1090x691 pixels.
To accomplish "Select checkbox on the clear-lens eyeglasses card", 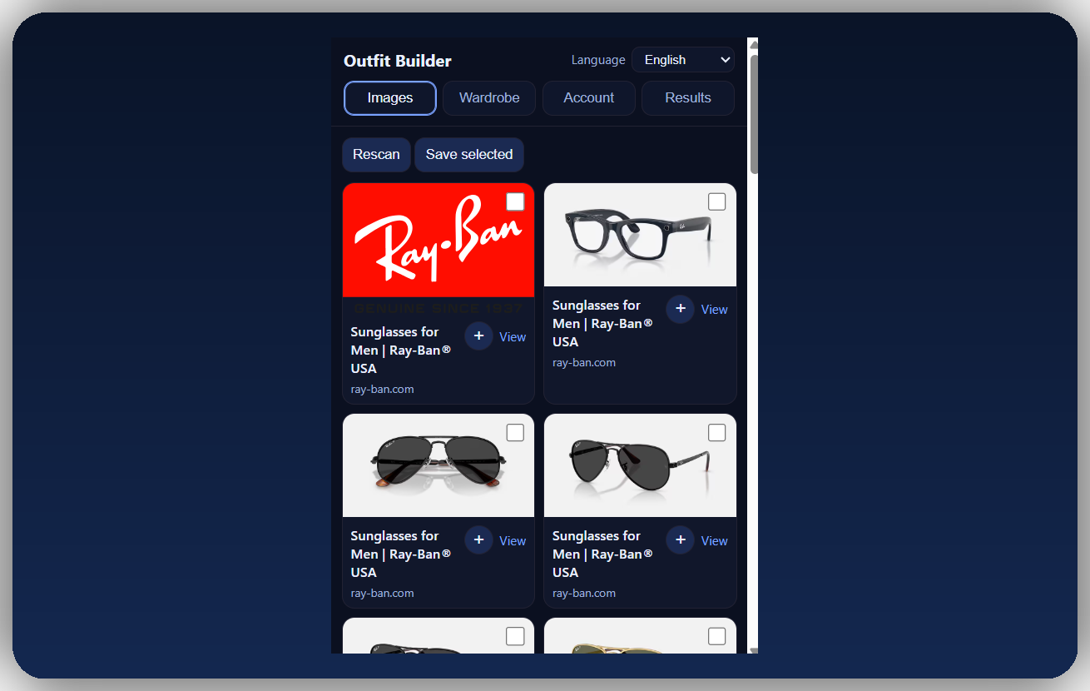I will [716, 202].
